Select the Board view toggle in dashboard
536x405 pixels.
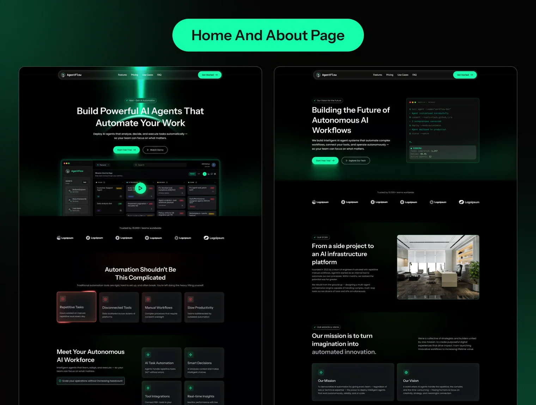[x=192, y=174]
